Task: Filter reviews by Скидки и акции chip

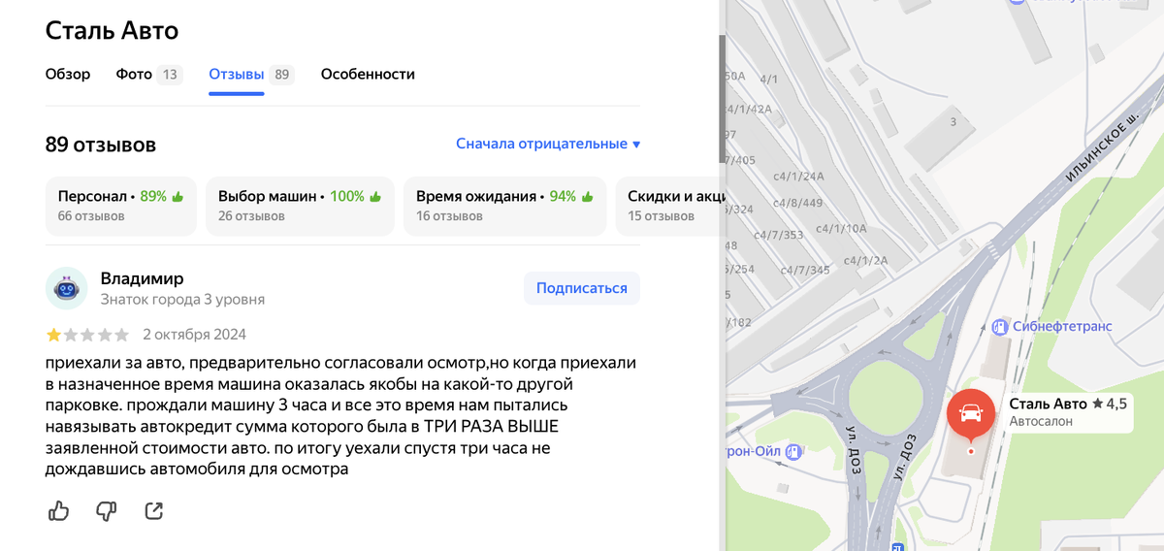Action: pos(670,206)
